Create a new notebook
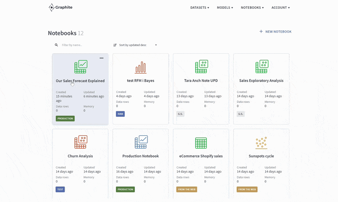Image resolution: width=338 pixels, height=202 pixels. coord(275,32)
